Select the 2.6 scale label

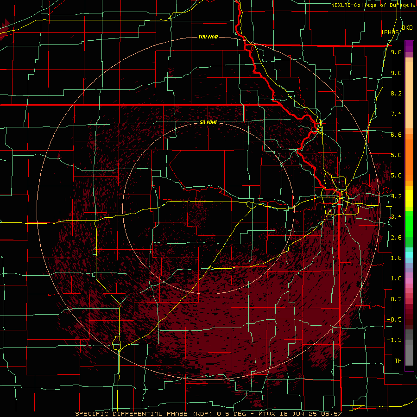[x=396, y=238]
